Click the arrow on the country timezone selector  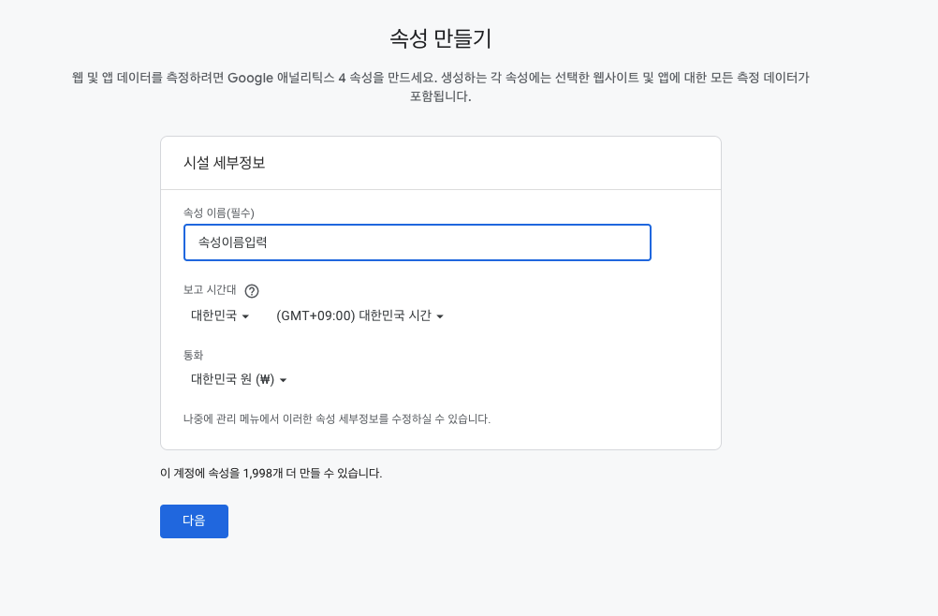pos(247,315)
